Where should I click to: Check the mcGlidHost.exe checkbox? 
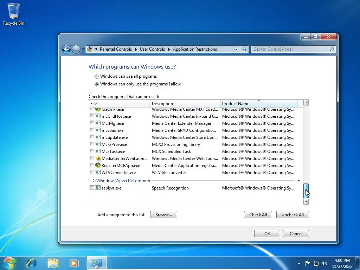(92, 116)
